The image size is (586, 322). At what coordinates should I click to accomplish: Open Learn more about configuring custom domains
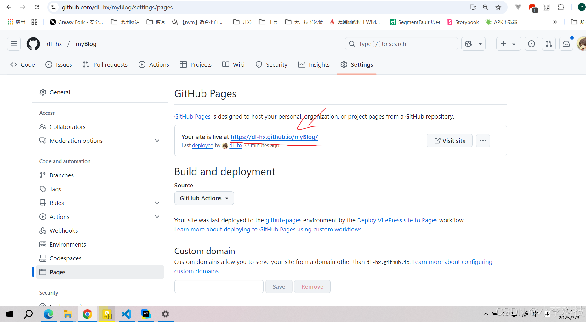pyautogui.click(x=452, y=262)
